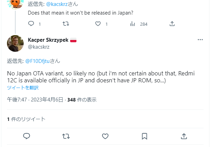Like the 'released in Japan' tweet
The width and height of the screenshot is (214, 147).
tap(98, 24)
